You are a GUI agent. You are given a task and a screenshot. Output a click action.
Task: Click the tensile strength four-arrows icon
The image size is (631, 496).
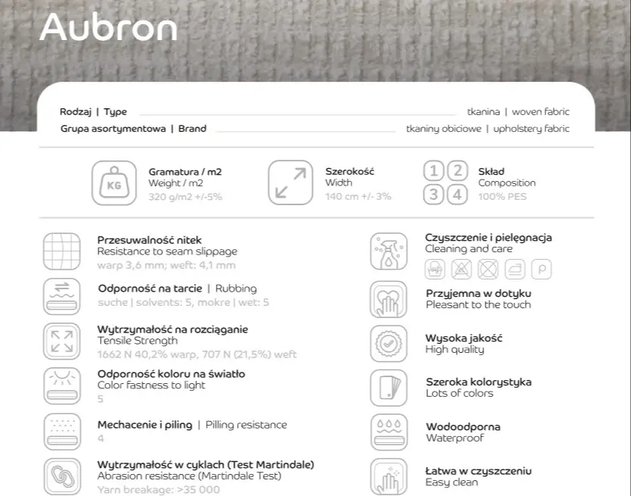point(62,341)
